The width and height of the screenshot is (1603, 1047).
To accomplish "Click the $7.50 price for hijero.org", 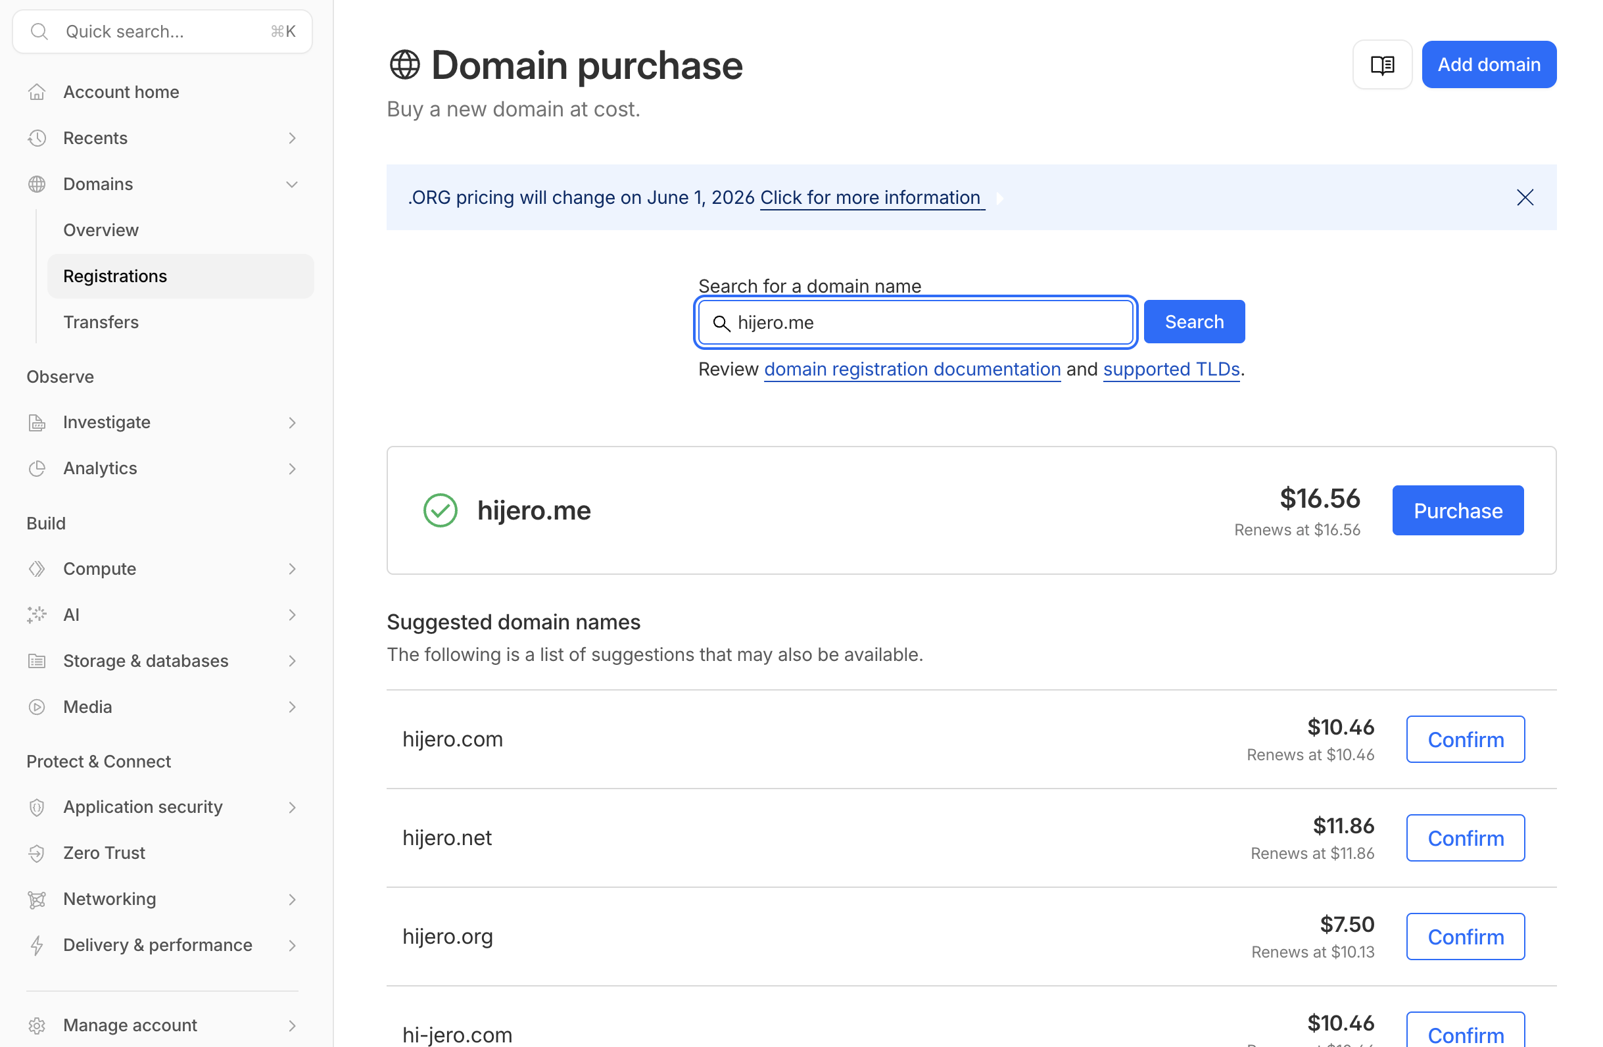I will (1347, 925).
